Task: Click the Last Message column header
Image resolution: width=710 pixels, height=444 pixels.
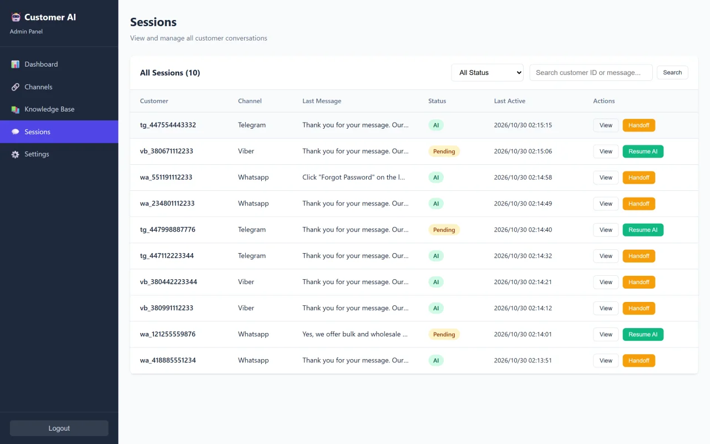Action: 322,101
